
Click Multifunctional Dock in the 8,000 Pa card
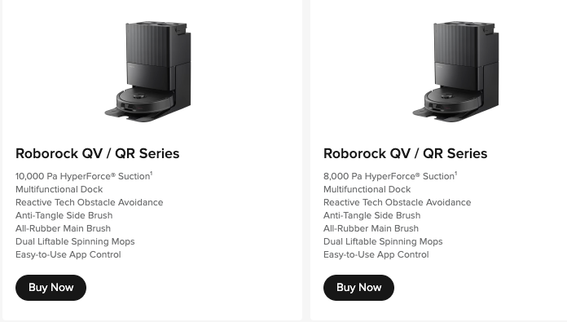pos(367,189)
